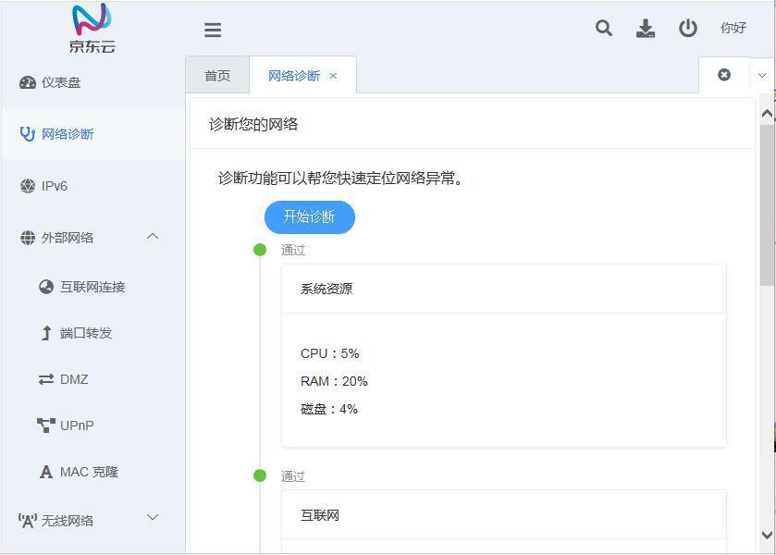This screenshot has height=555, width=776.
Task: Toggle the sidebar with hamburger menu
Action: pyautogui.click(x=213, y=30)
